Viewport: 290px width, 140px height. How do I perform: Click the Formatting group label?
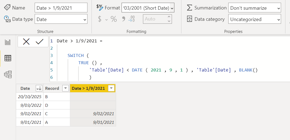[136, 32]
